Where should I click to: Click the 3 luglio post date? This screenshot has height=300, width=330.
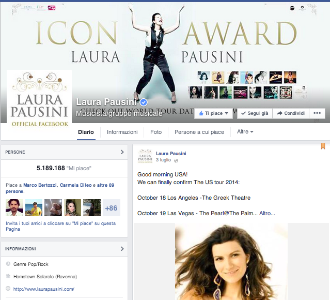tap(163, 160)
